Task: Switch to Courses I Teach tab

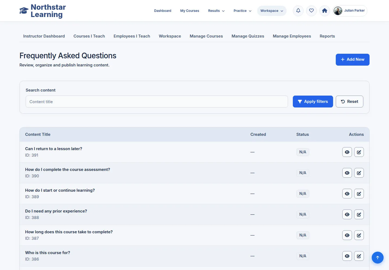Action: click(x=89, y=36)
